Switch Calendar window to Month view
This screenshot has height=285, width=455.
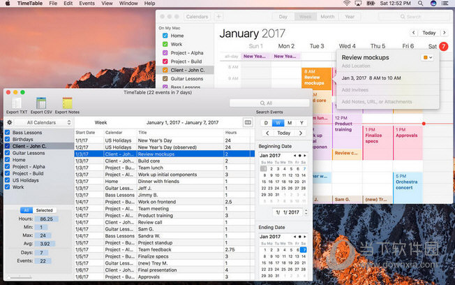(x=327, y=17)
